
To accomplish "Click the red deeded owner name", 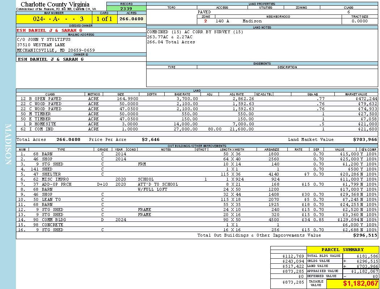I will (x=50, y=30).
